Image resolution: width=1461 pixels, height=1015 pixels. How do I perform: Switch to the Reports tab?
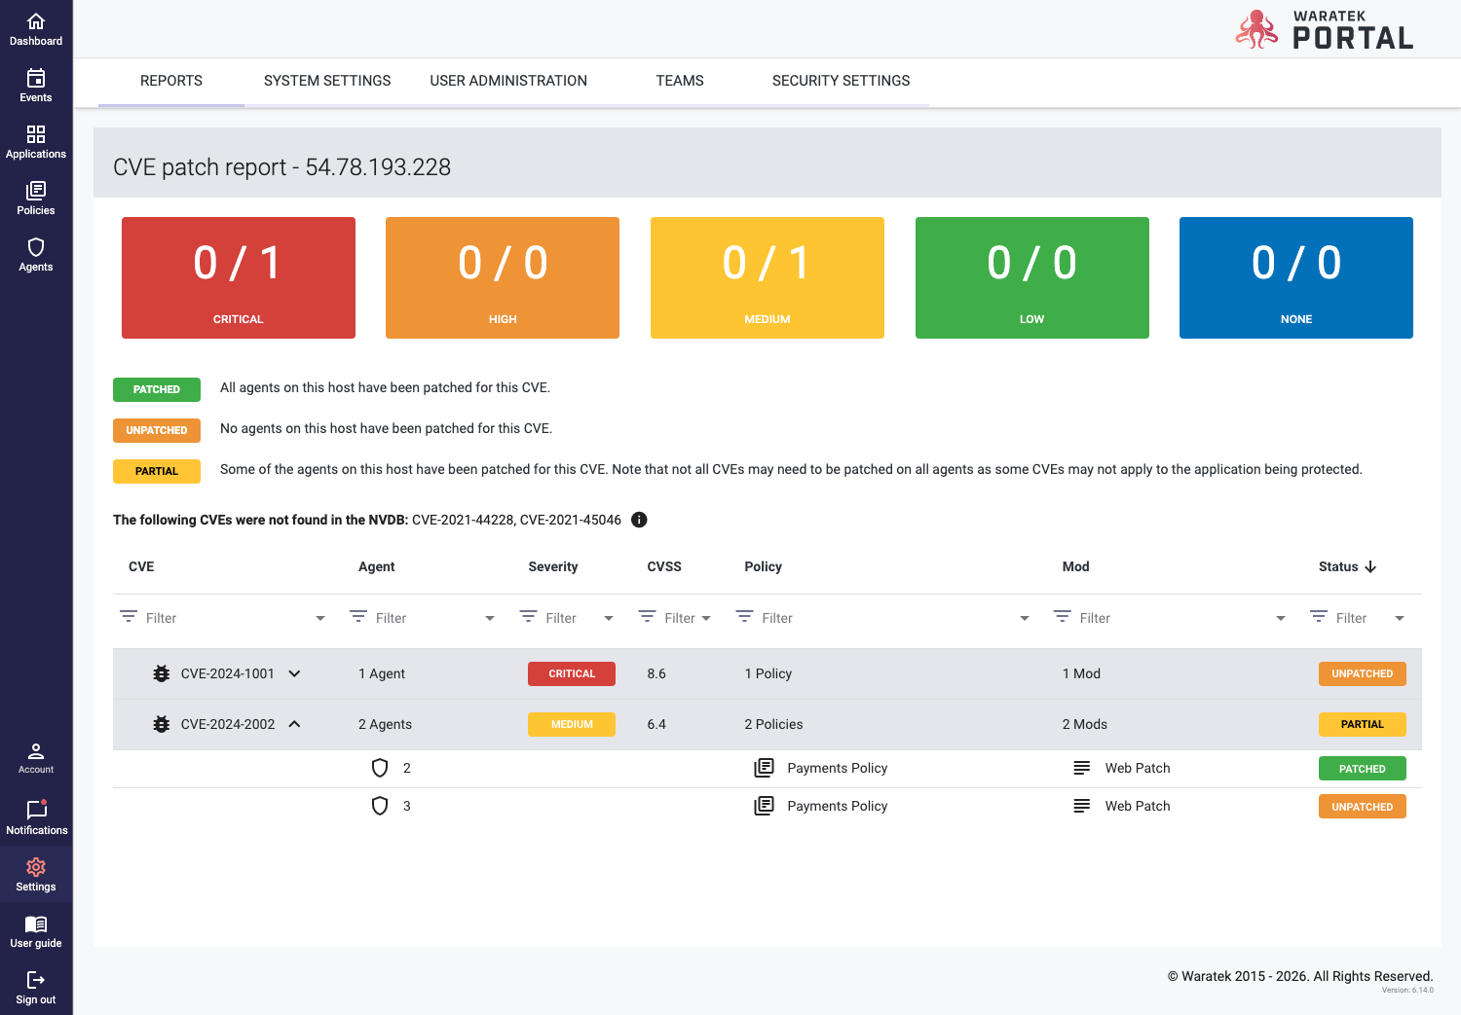pos(171,81)
